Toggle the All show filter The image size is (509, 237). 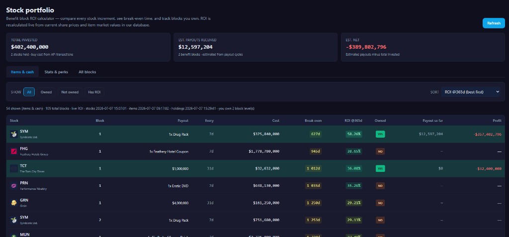pyautogui.click(x=29, y=92)
